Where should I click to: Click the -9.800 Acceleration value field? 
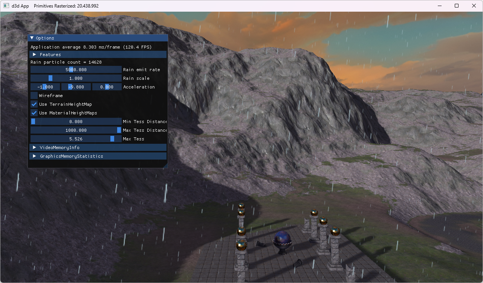(x=76, y=87)
